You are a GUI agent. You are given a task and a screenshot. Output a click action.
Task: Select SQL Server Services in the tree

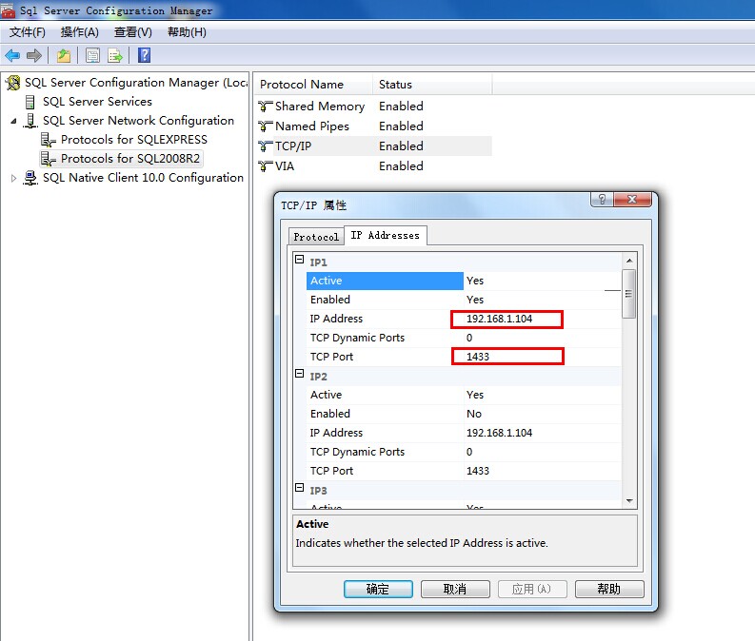click(x=97, y=102)
